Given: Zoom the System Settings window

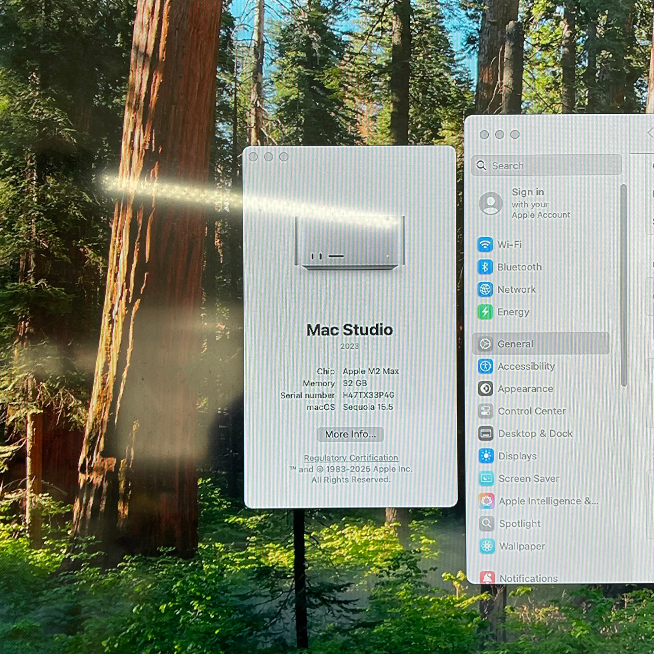Looking at the screenshot, I should click(515, 134).
